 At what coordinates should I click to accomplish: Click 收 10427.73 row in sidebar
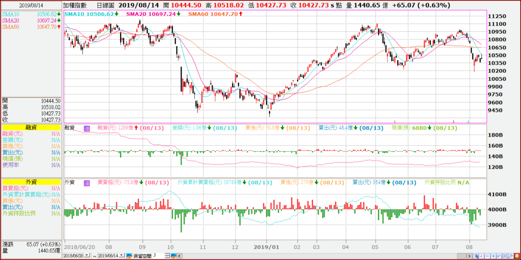(31, 119)
